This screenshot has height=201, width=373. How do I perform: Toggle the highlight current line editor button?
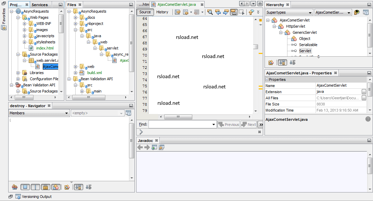coord(234,13)
